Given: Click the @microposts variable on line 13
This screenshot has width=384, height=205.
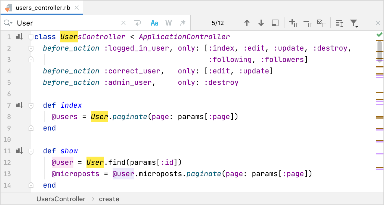Looking at the screenshot, I should click(76, 174).
